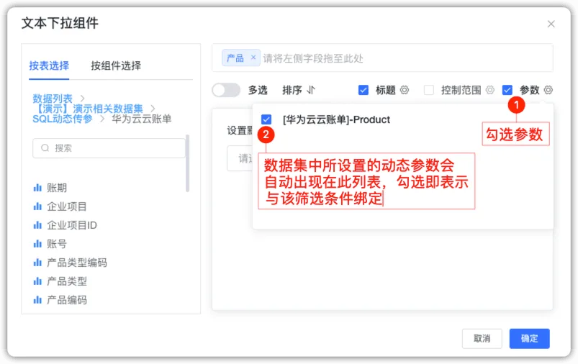The width and height of the screenshot is (578, 364).
Task: Select the 产品类型编码 field icon
Action: click(x=37, y=263)
